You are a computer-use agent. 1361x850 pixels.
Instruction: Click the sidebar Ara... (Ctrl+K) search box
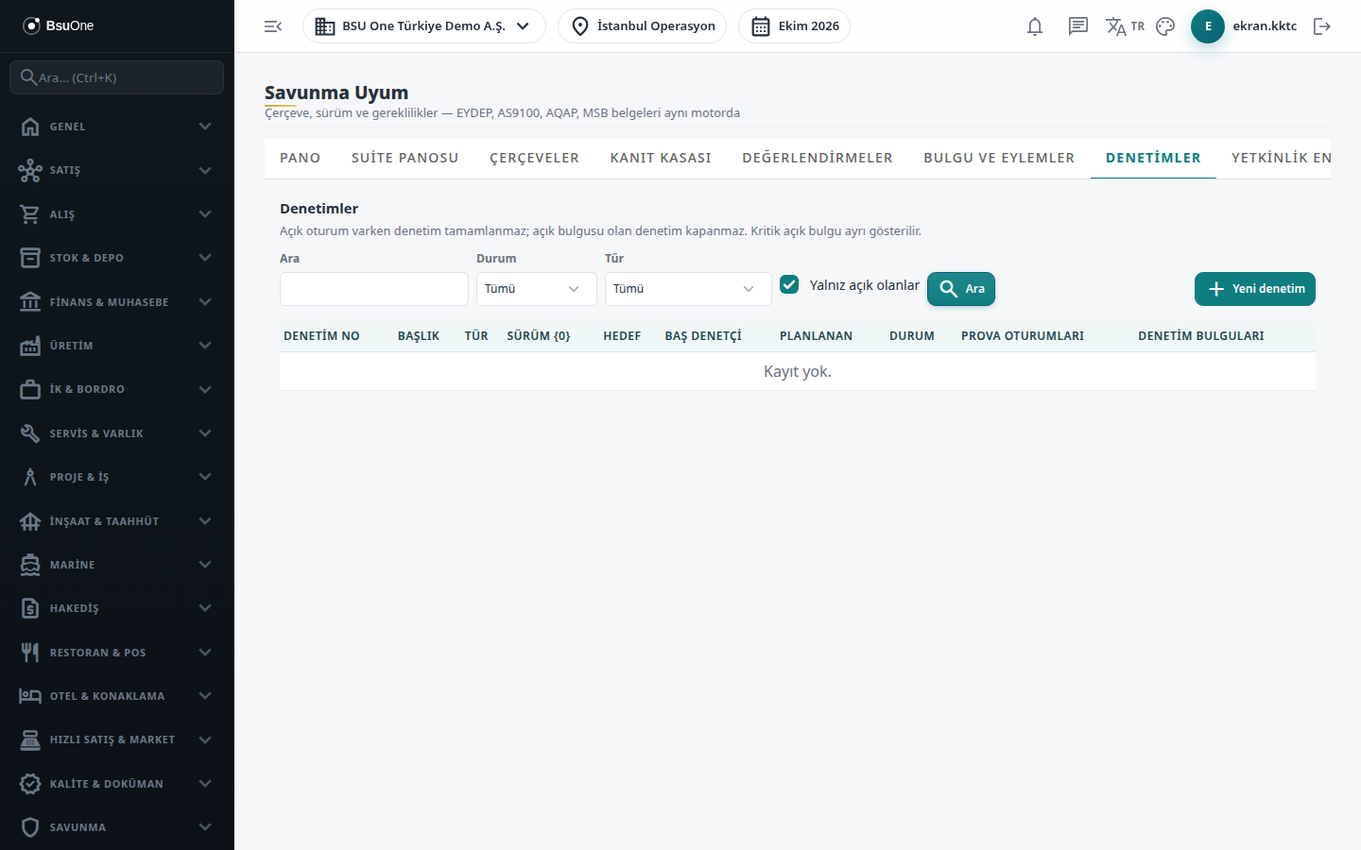[x=117, y=77]
